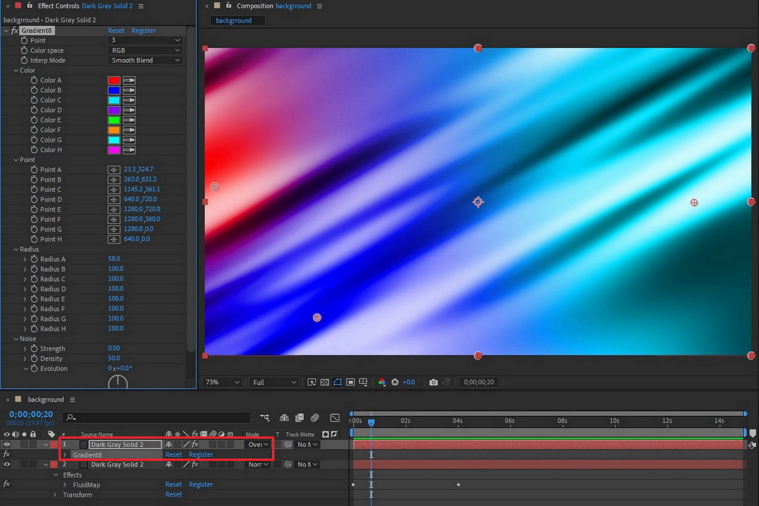Image resolution: width=759 pixels, height=506 pixels.
Task: Click the fast previews icon in viewer
Action: pyautogui.click(x=312, y=382)
